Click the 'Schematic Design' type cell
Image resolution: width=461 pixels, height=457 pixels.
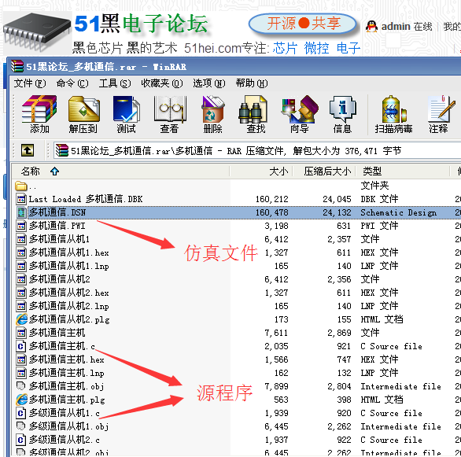click(x=398, y=212)
